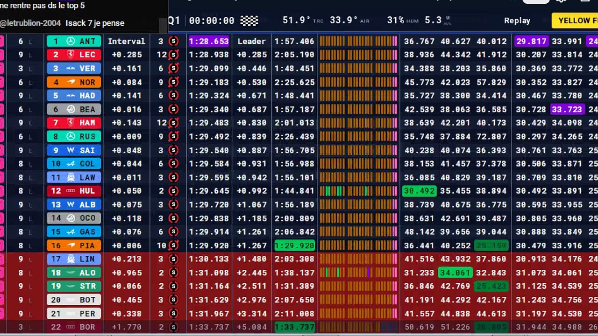This screenshot has height=336, width=598.
Task: Click the Ferrari logo beside HAM
Action: 71,123
